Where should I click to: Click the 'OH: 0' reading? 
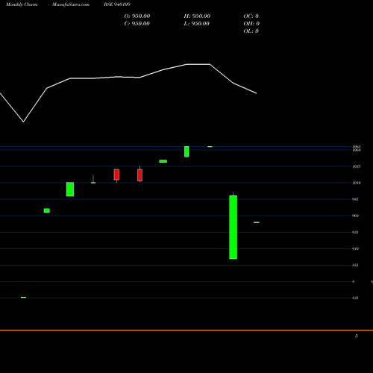click(251, 24)
